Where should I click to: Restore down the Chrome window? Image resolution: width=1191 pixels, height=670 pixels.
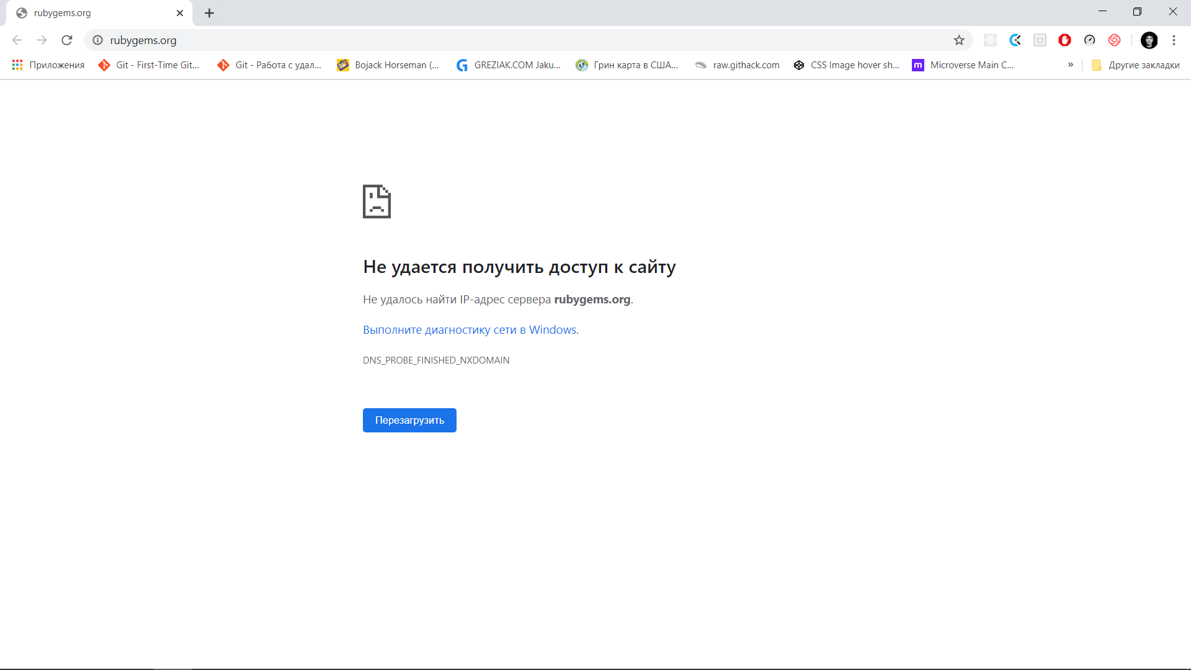click(x=1137, y=12)
